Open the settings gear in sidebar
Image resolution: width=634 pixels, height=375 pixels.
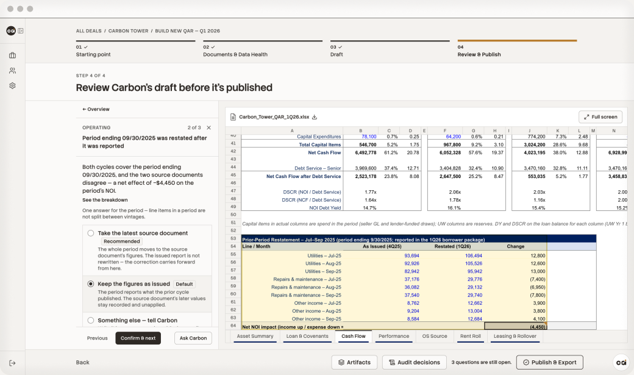[x=13, y=86]
